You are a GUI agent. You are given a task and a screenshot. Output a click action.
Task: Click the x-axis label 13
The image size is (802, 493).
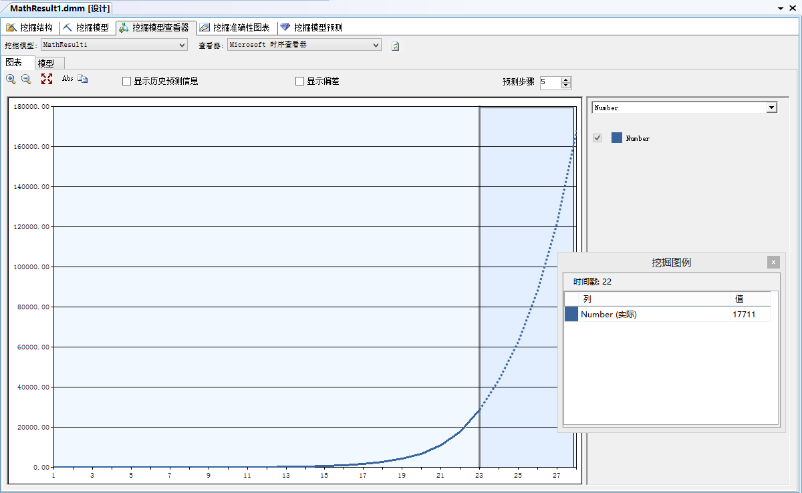click(x=286, y=476)
